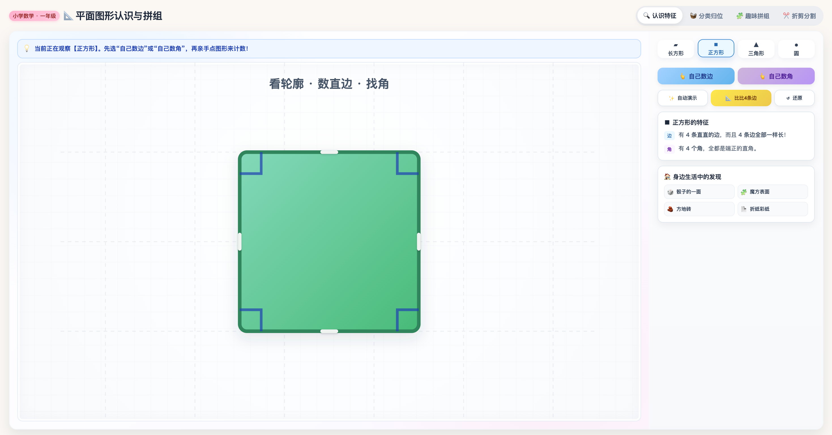This screenshot has width=832, height=435.
Task: Activate 自己数角 counting mode
Action: (x=776, y=76)
